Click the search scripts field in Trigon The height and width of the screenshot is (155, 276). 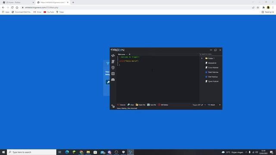[210, 54]
